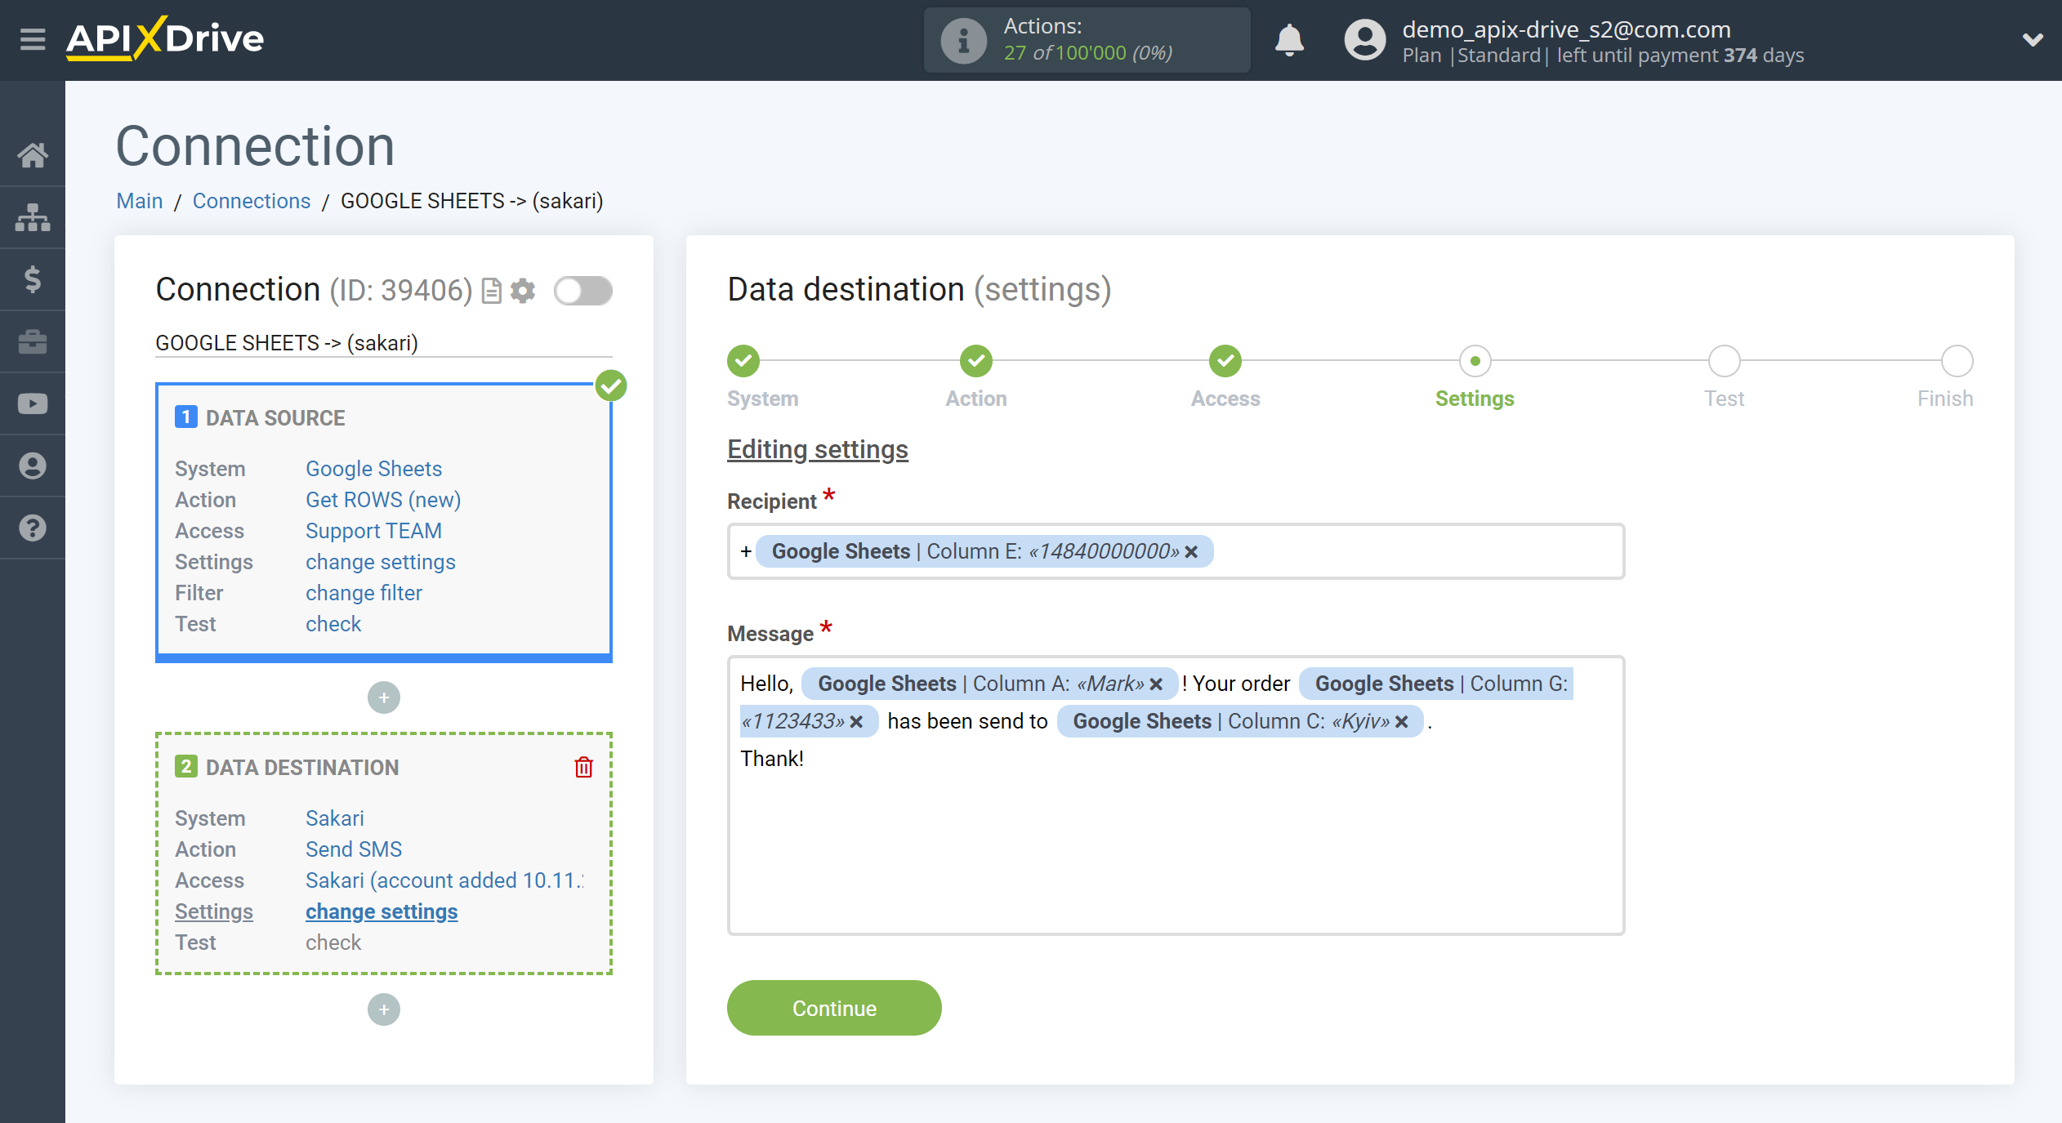
Task: Open the connections sitemap sidebar icon
Action: click(x=33, y=217)
